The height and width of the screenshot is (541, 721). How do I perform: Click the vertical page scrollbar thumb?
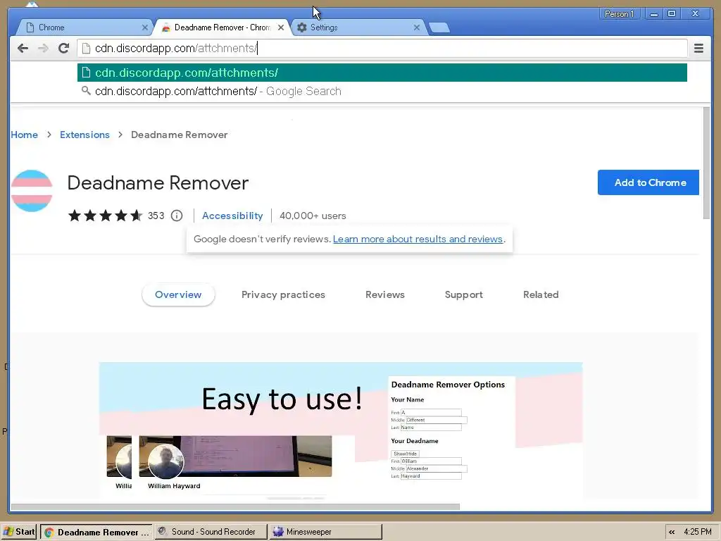(706, 163)
